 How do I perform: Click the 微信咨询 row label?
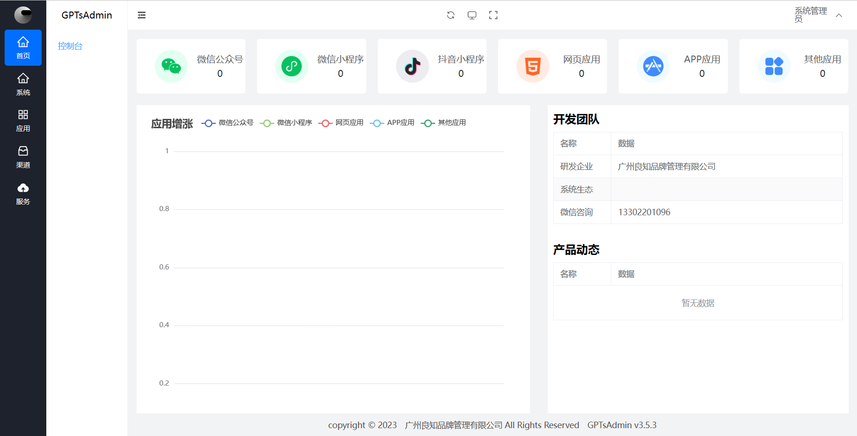pos(576,212)
